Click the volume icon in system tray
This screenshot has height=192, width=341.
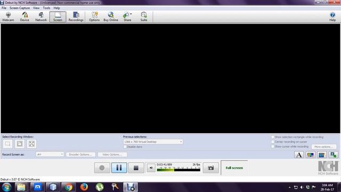click(x=302, y=187)
